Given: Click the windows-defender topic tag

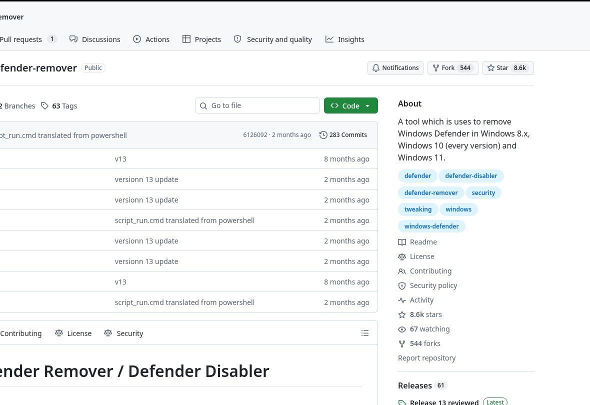Looking at the screenshot, I should tap(431, 226).
